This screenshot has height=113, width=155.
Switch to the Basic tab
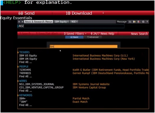[74, 37]
